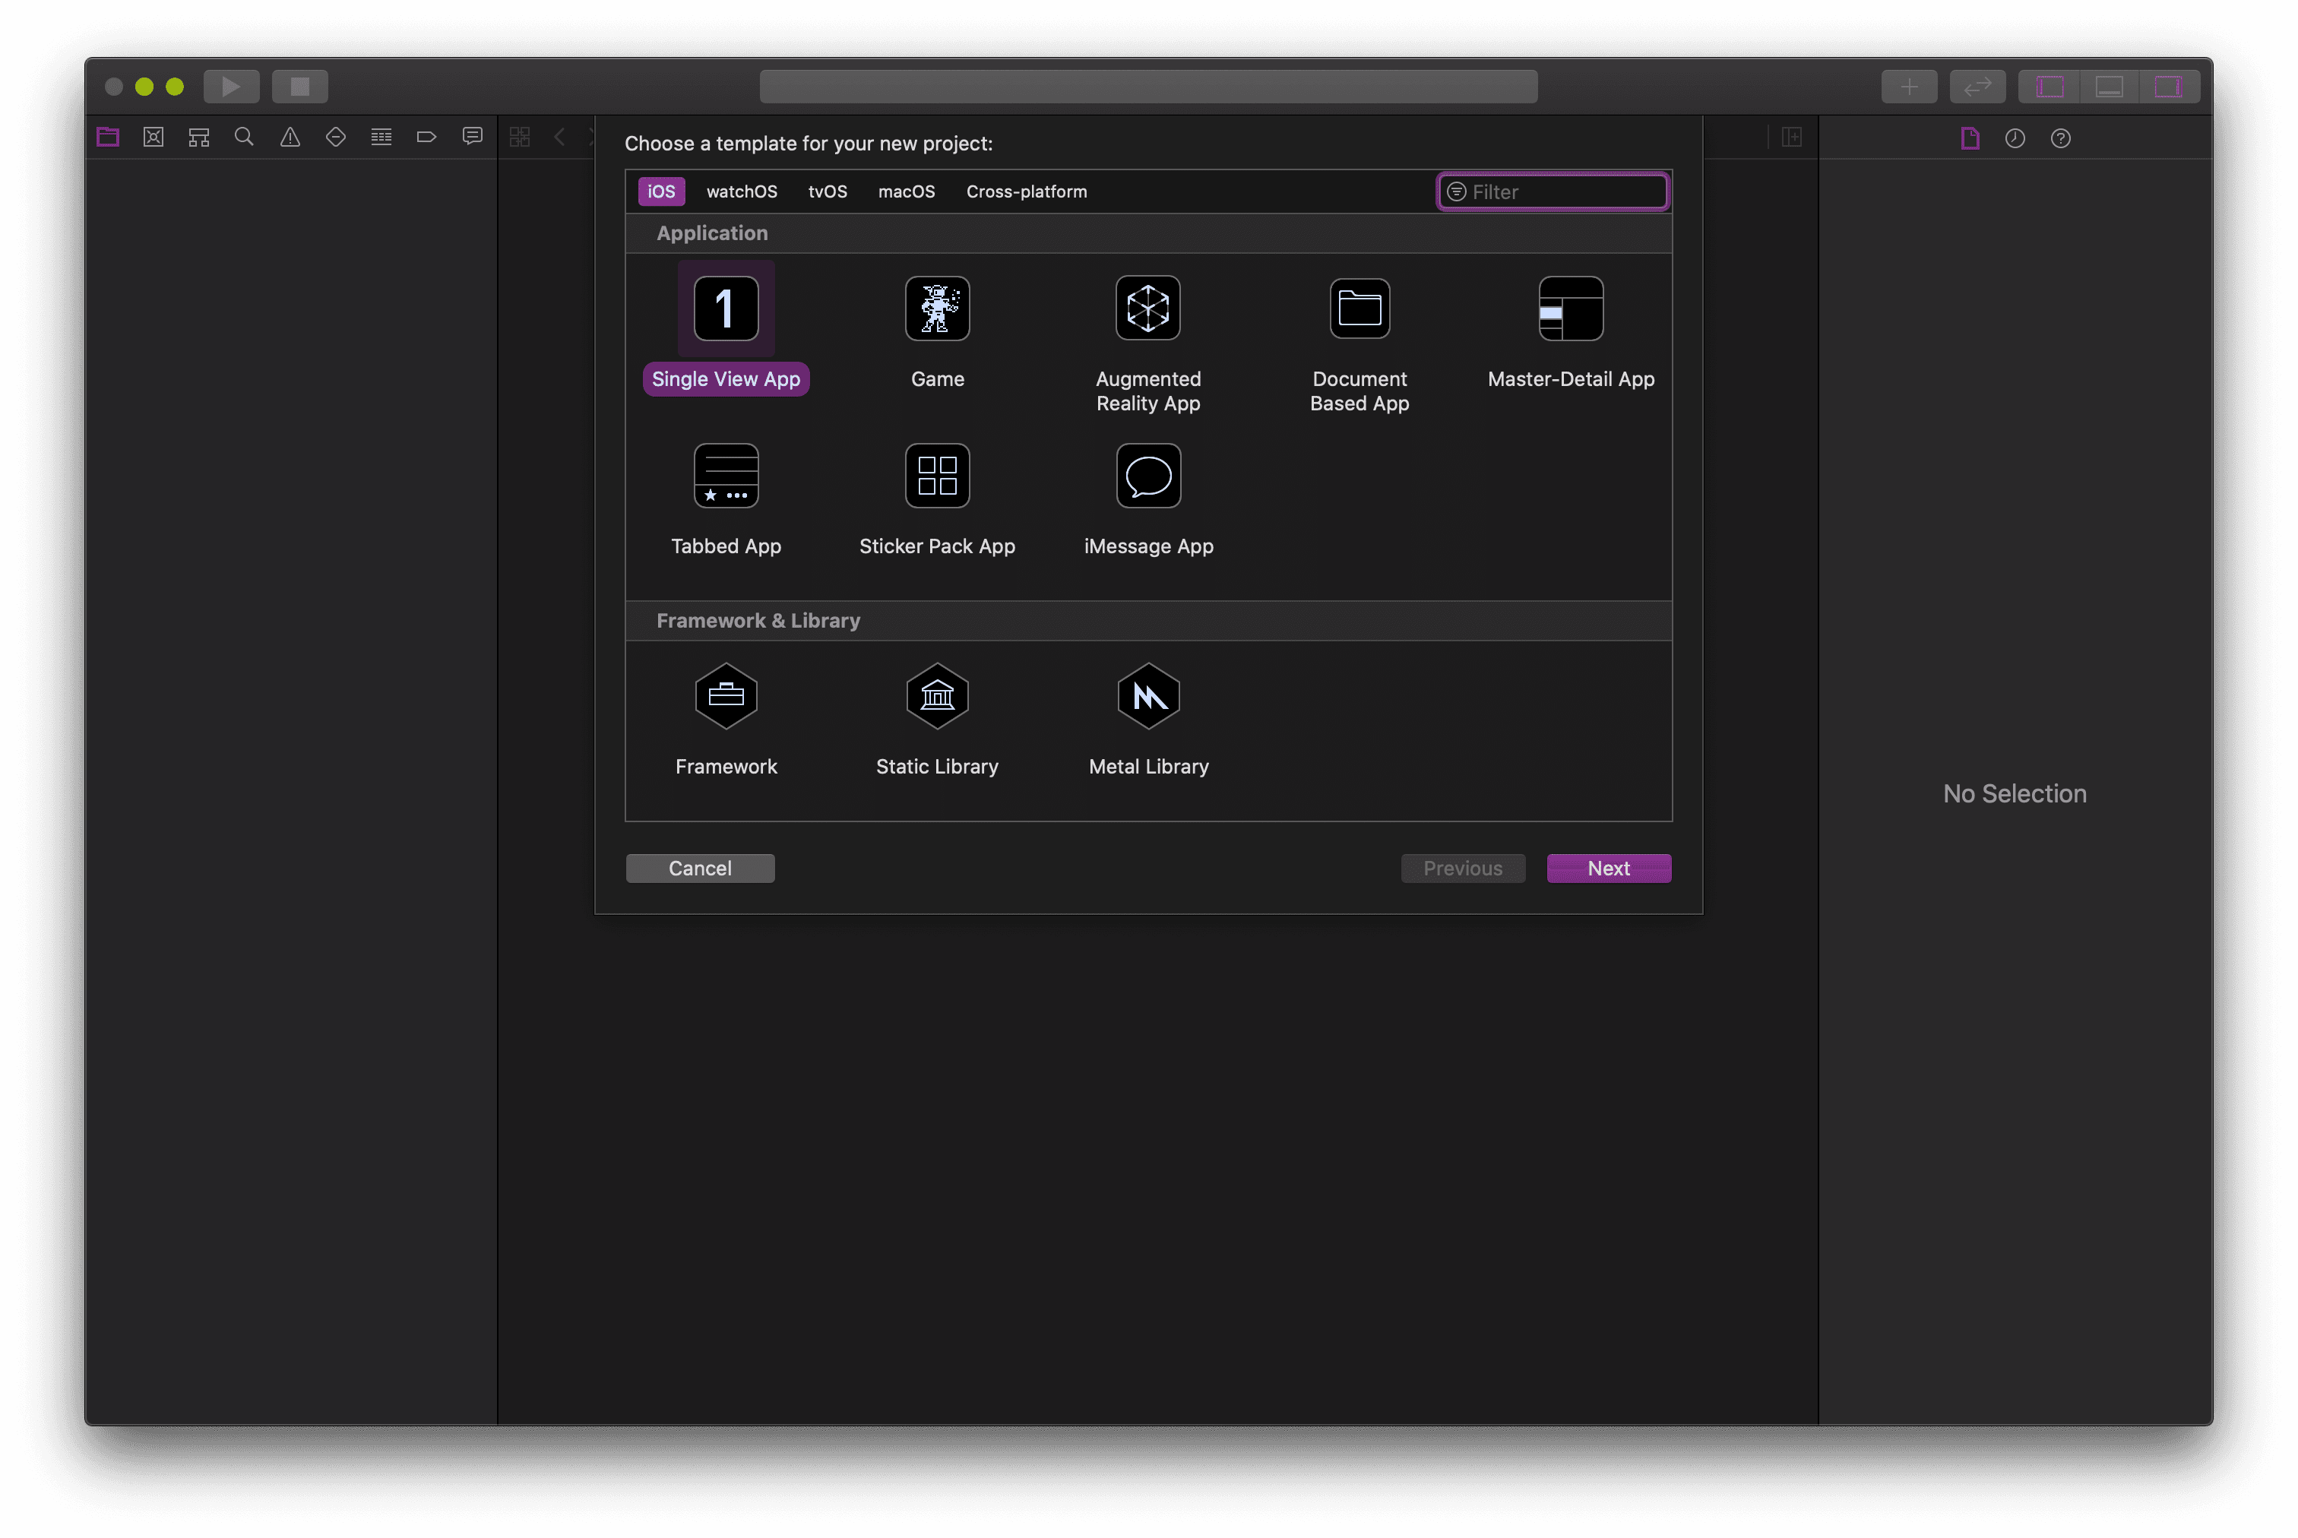2298x1538 pixels.
Task: Select the Framework template icon
Action: (x=726, y=695)
